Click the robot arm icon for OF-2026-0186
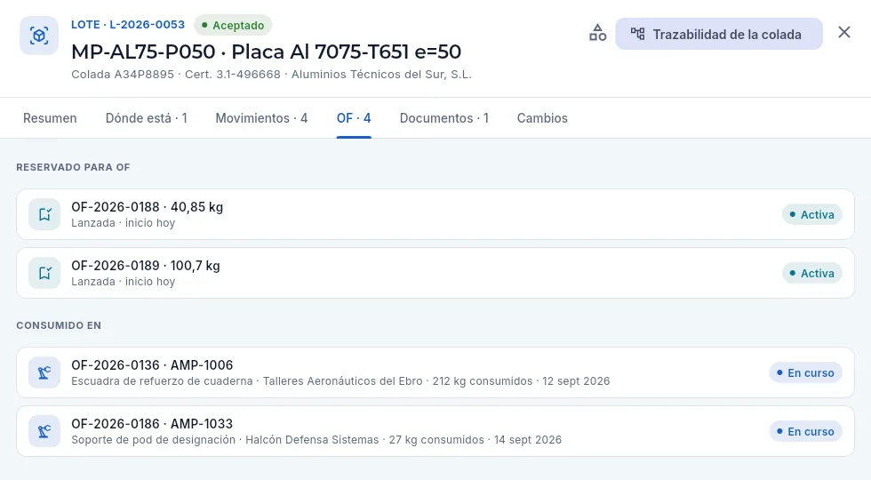This screenshot has height=480, width=871. pos(44,431)
